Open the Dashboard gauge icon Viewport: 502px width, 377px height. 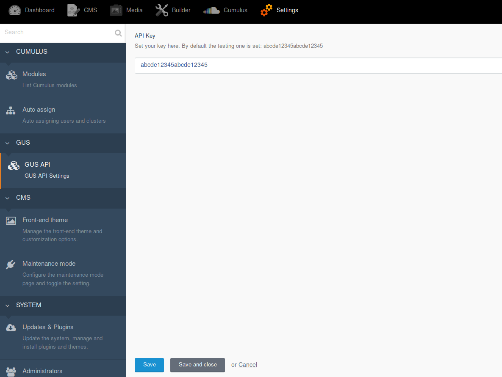15,10
